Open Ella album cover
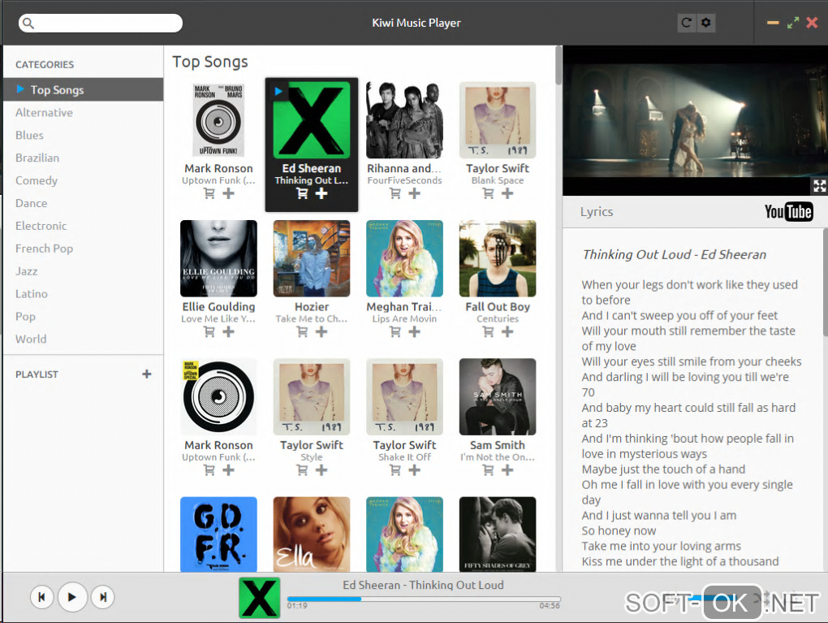Image resolution: width=828 pixels, height=623 pixels. point(312,534)
